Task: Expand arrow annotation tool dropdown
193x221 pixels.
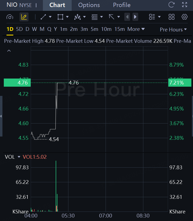Action: pos(119,17)
